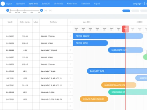Set zoom slider to Half-Year tick
Screen dimensions: 147x110
pyautogui.click(x=18, y=10)
